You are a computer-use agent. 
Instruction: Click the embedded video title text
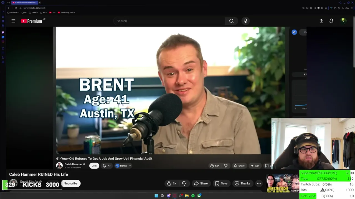(x=104, y=159)
